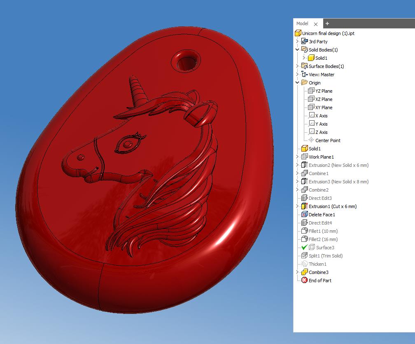Select the 'Direct Edit3' label
Image resolution: width=415 pixels, height=344 pixels.
point(320,198)
